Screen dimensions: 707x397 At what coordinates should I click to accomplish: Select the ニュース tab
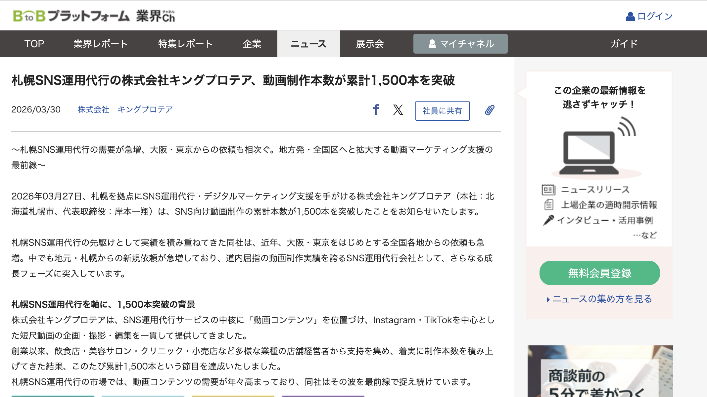[308, 44]
